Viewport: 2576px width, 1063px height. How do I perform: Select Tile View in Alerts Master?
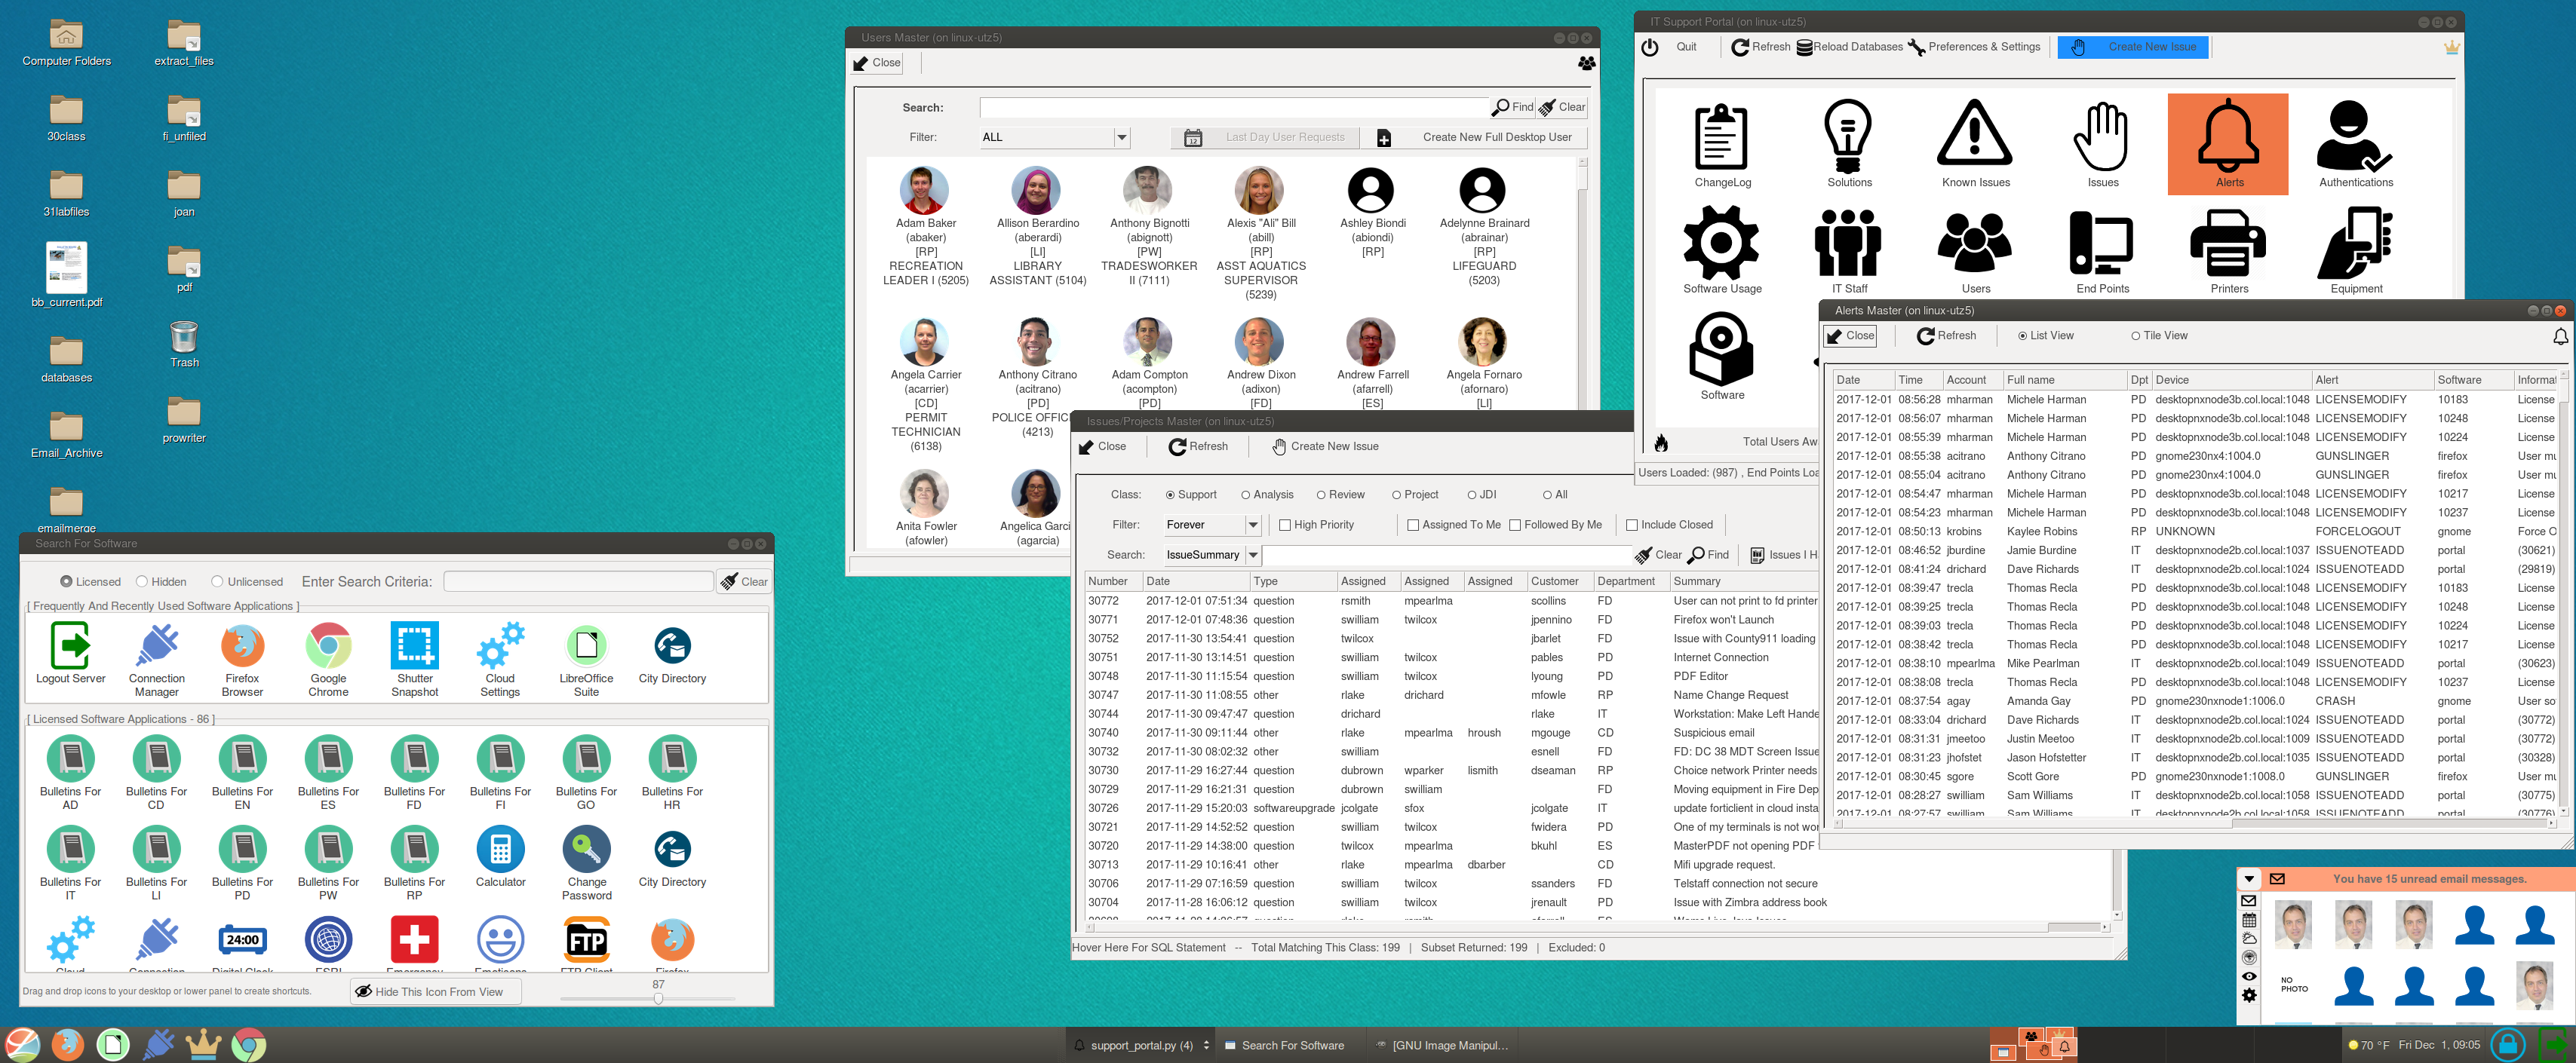(2159, 335)
